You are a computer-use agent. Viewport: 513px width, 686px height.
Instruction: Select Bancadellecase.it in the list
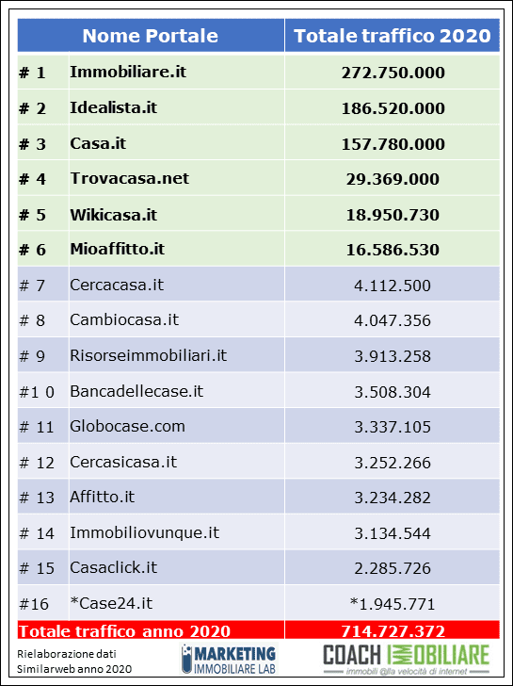click(136, 391)
